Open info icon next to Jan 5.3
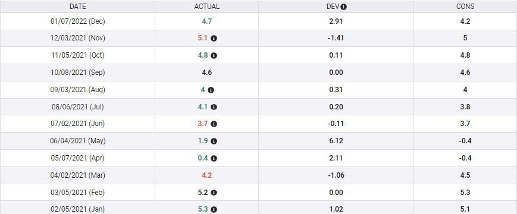 214,209
